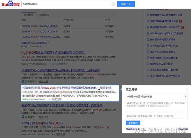Click the rank icon beside N号房 hot item
The width and height of the screenshot is (191, 138).
pyautogui.click(x=148, y=64)
